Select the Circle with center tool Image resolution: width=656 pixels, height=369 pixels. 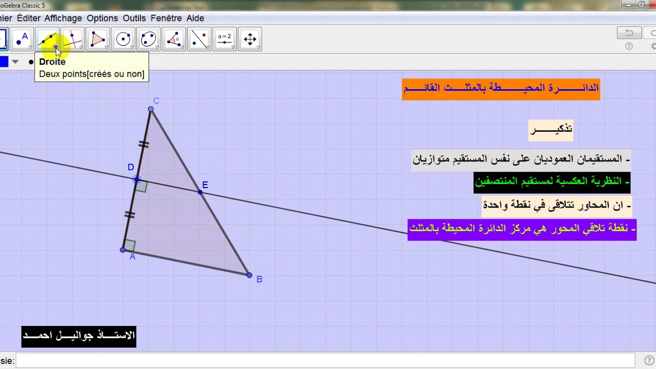point(123,39)
